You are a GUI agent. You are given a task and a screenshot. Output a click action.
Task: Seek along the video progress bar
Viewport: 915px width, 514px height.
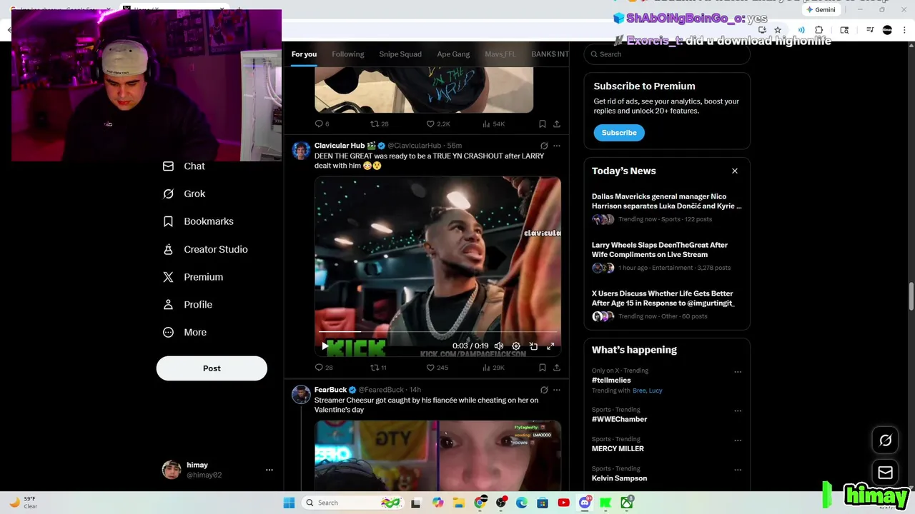(437, 332)
